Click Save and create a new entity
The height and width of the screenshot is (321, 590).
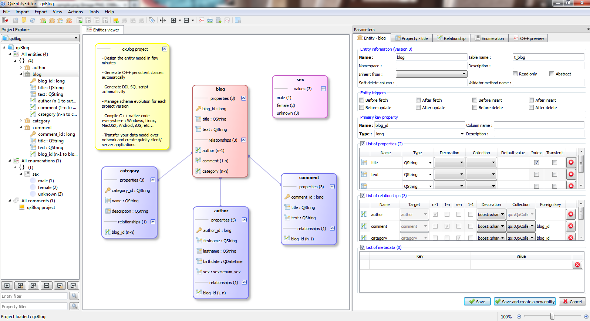click(525, 302)
